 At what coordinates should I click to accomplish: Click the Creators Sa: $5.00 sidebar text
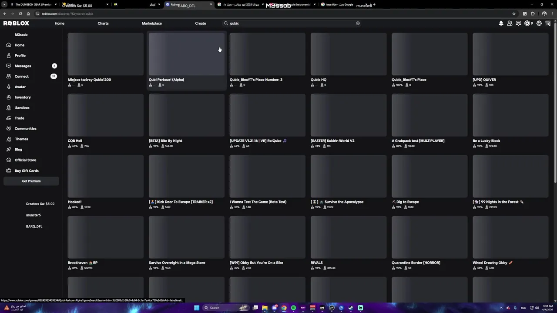coord(40,204)
